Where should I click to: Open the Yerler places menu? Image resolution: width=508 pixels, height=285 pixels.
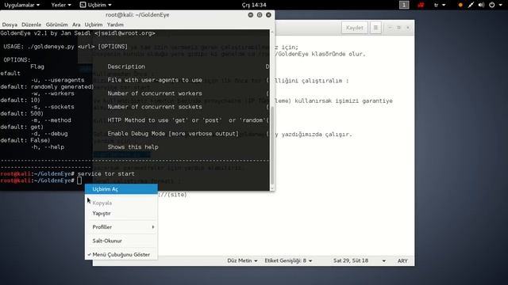point(61,5)
